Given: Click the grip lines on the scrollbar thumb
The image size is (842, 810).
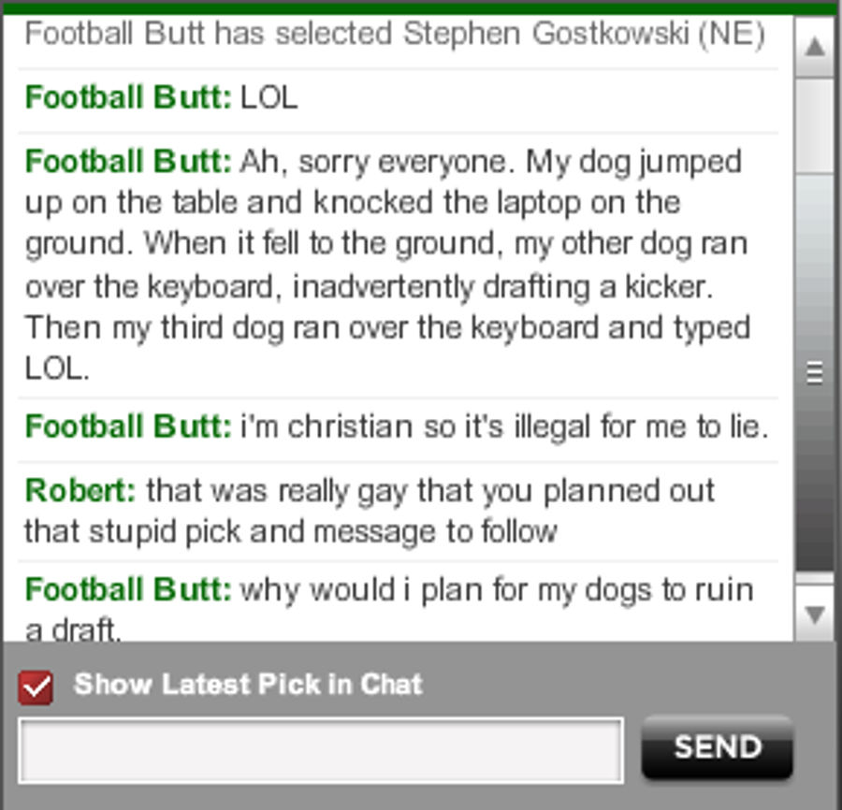Looking at the screenshot, I should point(815,373).
